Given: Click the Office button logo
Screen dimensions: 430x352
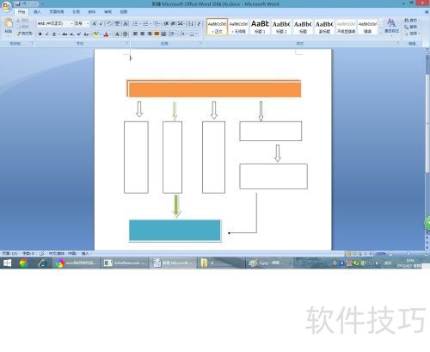Looking at the screenshot, I should pyautogui.click(x=6, y=6).
